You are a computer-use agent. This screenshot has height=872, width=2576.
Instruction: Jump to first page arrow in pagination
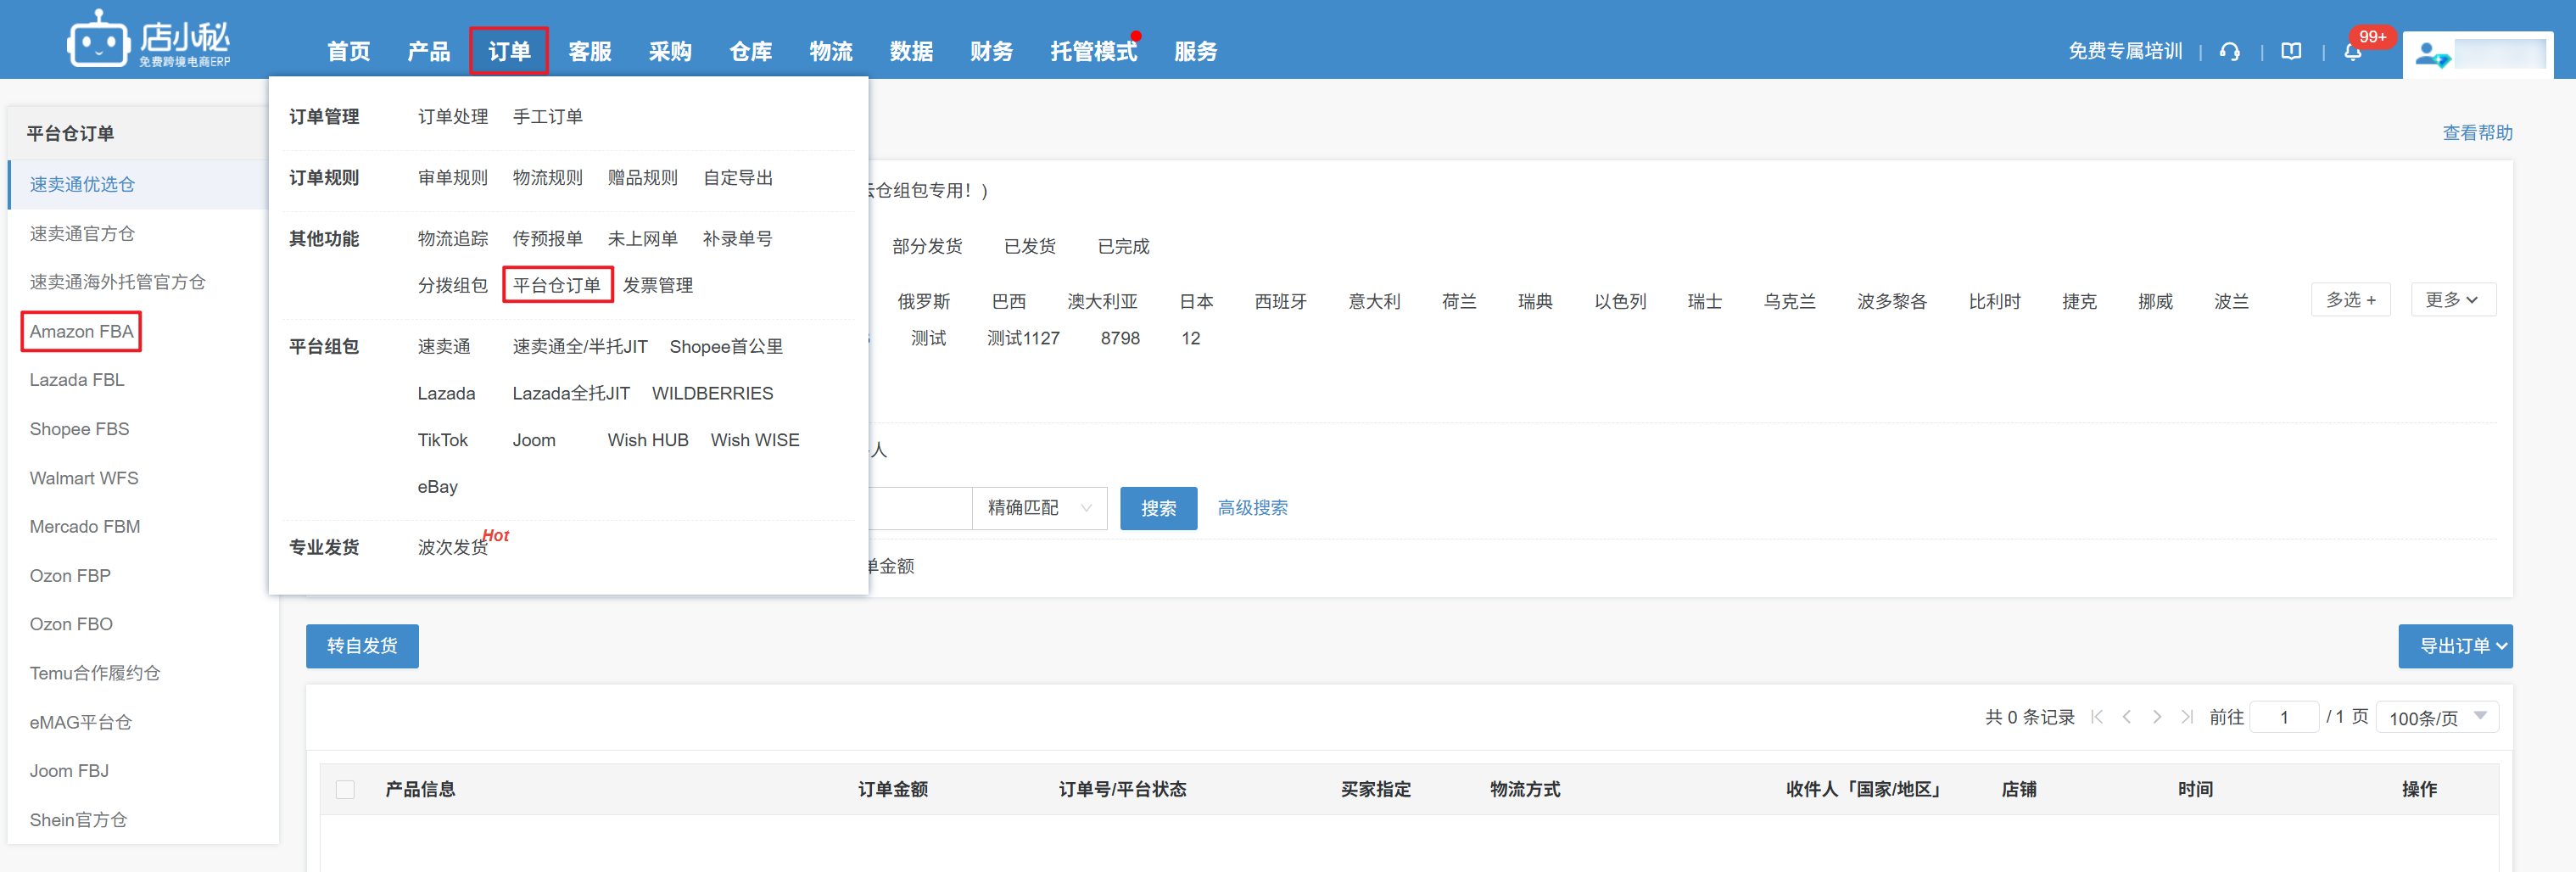point(2097,717)
